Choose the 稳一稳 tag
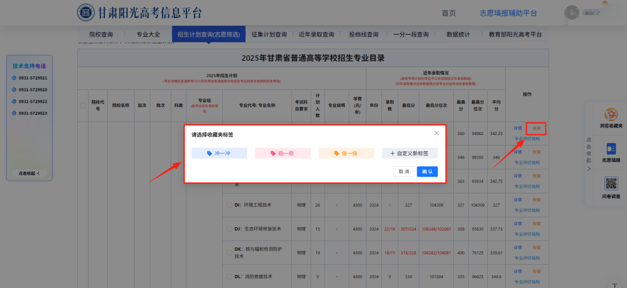Screen dimensions: 627x288 click(x=283, y=153)
